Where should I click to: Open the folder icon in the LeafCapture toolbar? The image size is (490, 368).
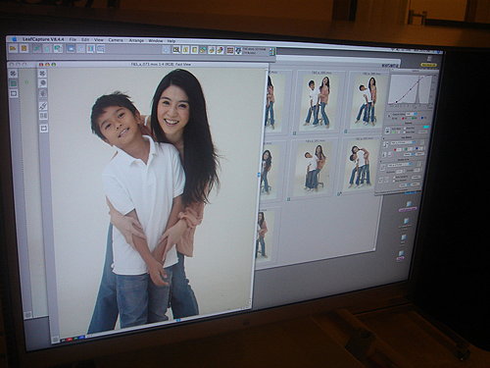(x=13, y=48)
